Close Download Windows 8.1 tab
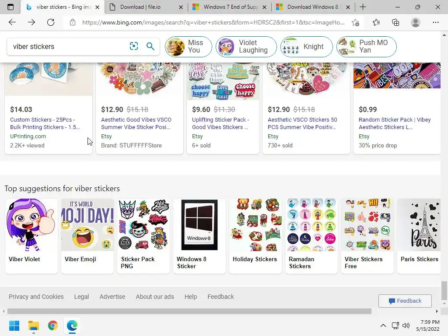 (x=348, y=7)
